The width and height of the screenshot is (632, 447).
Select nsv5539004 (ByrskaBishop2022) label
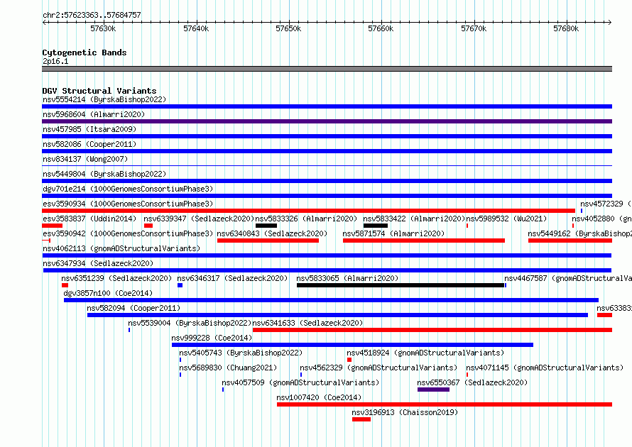pos(190,323)
